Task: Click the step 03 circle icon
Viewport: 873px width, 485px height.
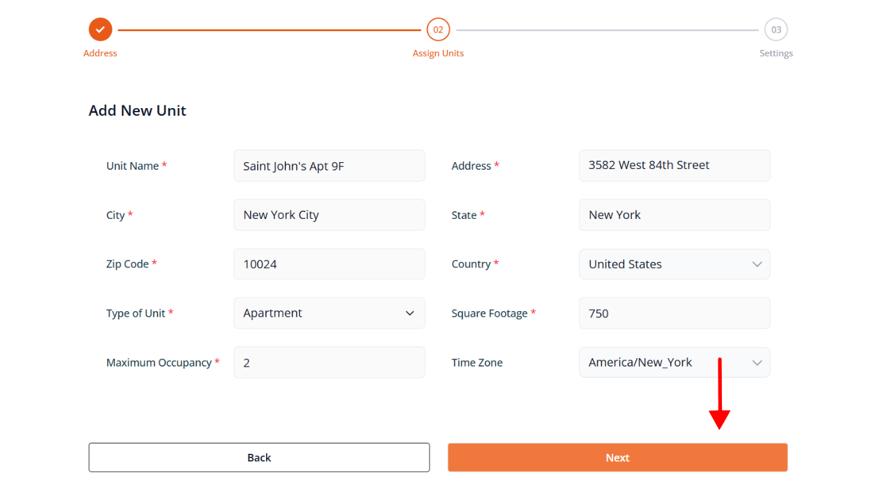Action: (776, 30)
